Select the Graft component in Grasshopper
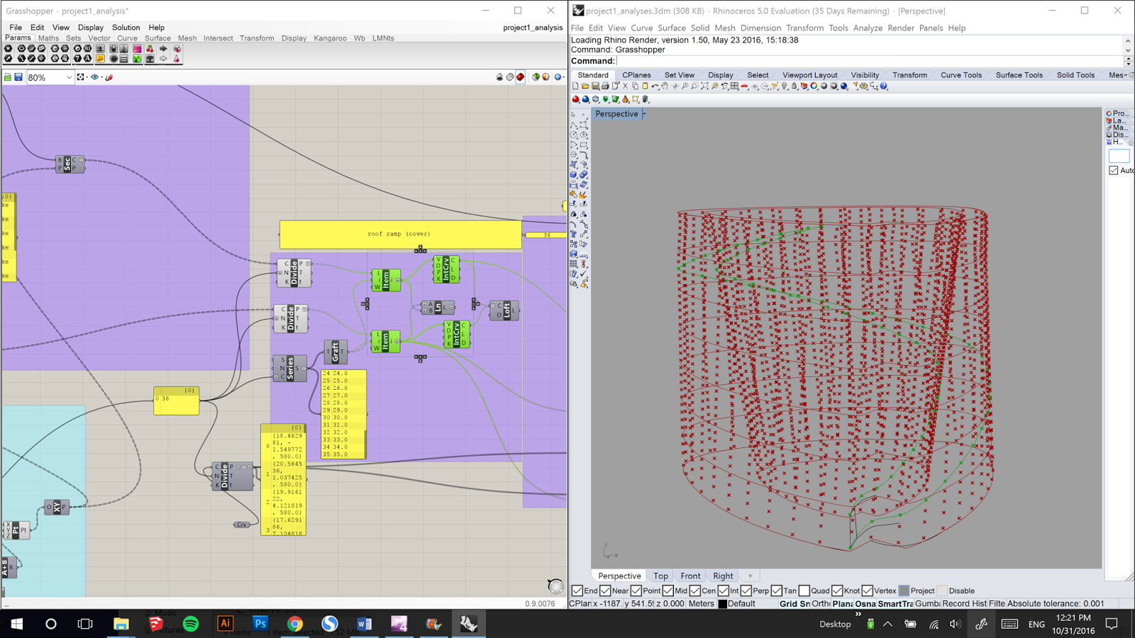Image resolution: width=1135 pixels, height=638 pixels. click(336, 352)
